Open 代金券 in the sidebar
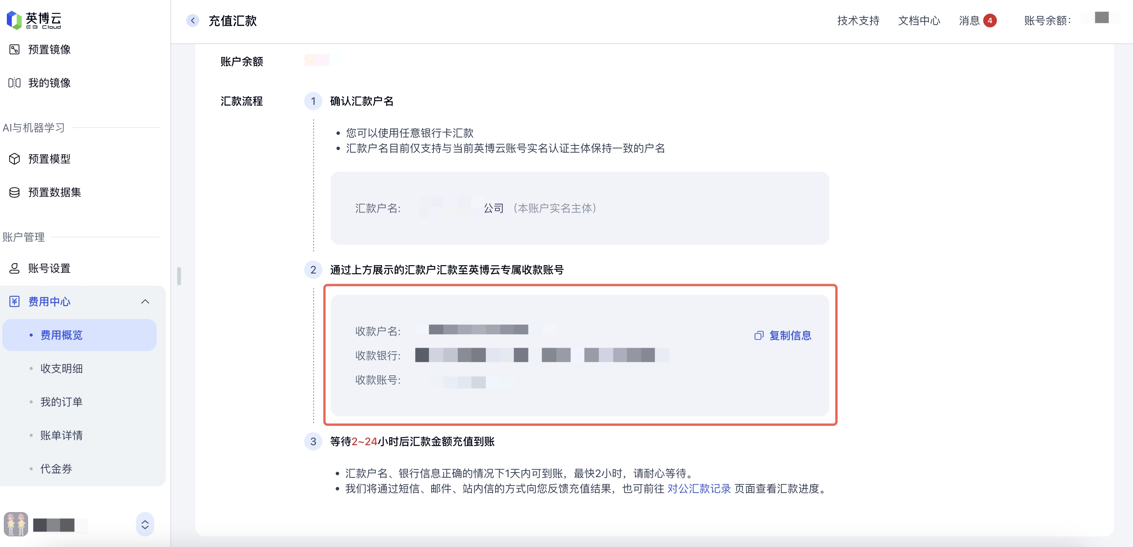Screen dimensions: 1133x547 (x=56, y=468)
